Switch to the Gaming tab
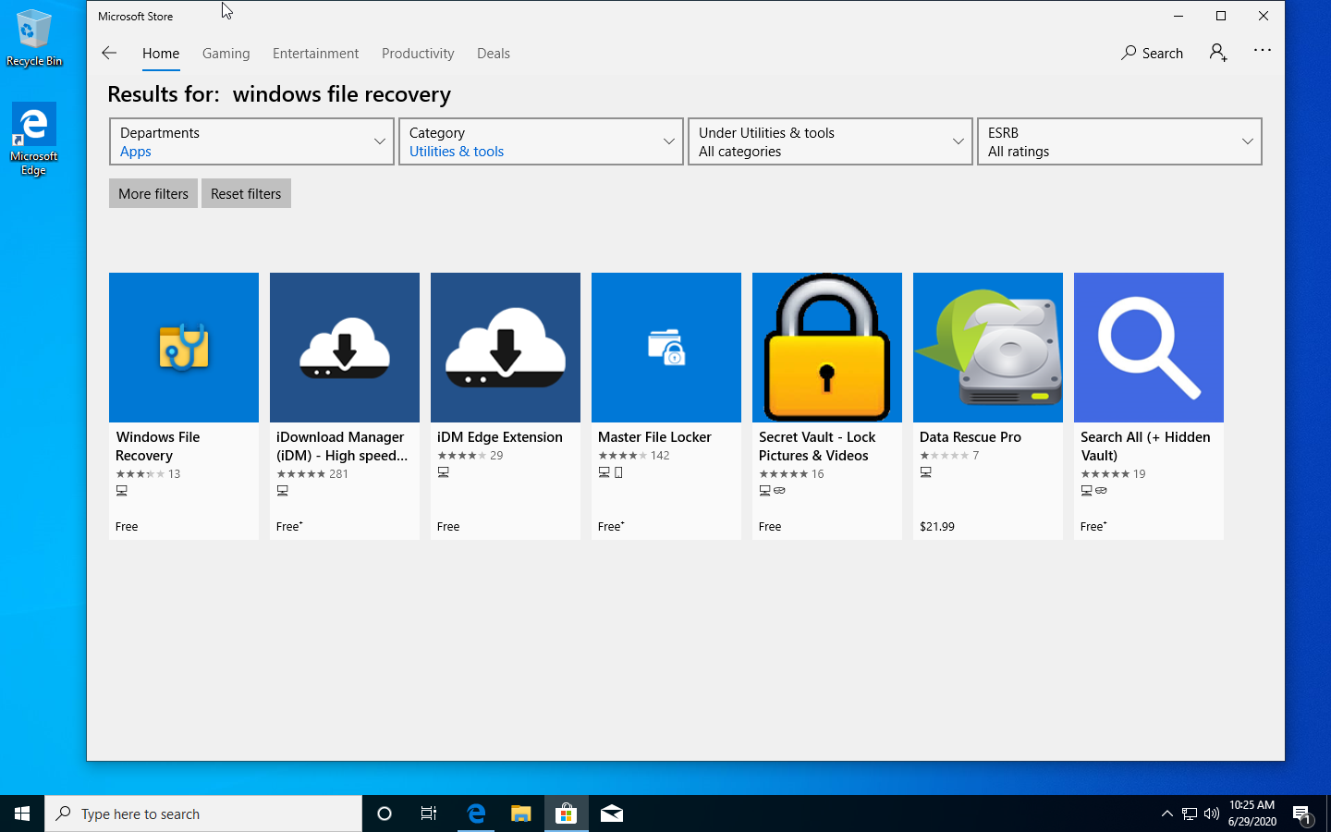 pos(226,54)
